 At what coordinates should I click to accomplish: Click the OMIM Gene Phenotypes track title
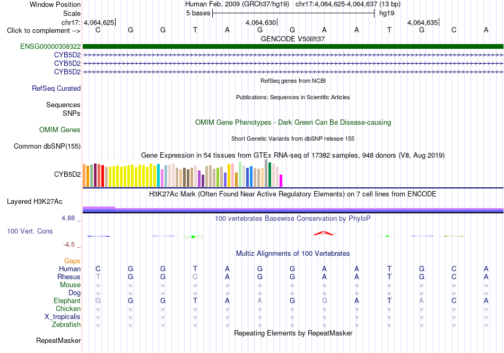tap(293, 123)
